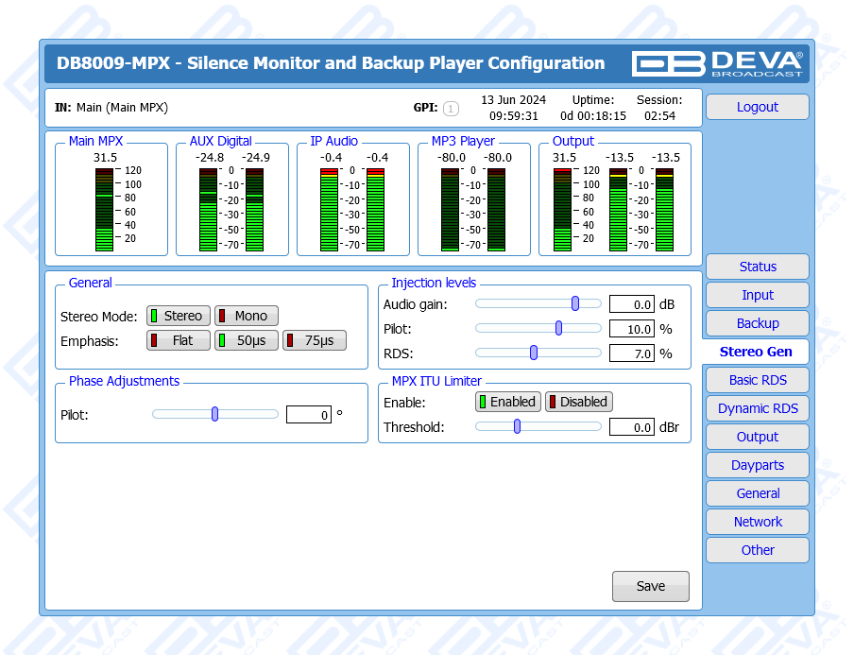Select Stereo mode
The image size is (854, 655).
pos(175,316)
